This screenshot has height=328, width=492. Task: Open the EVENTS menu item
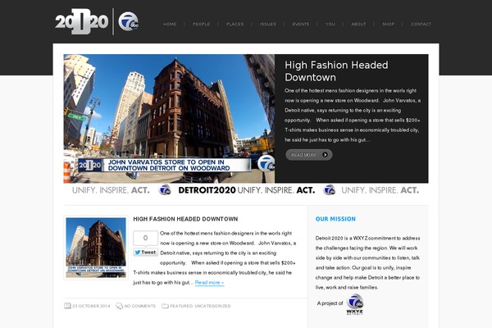(x=301, y=24)
